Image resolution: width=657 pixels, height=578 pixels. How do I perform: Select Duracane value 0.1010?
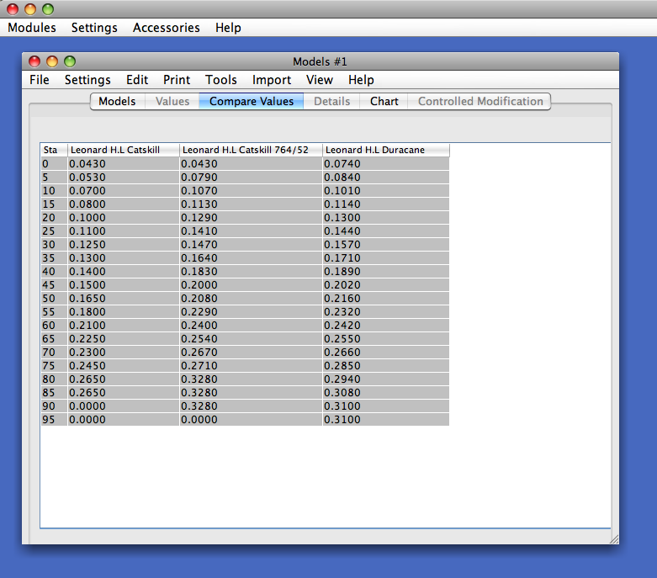(x=386, y=191)
